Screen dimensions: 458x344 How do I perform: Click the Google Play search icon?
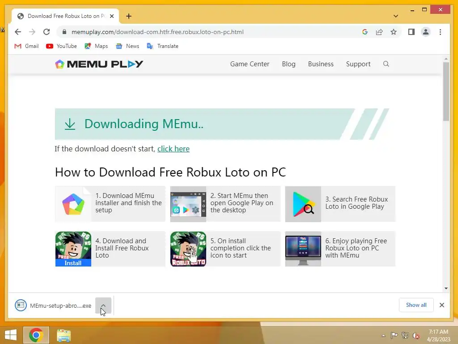point(303,204)
